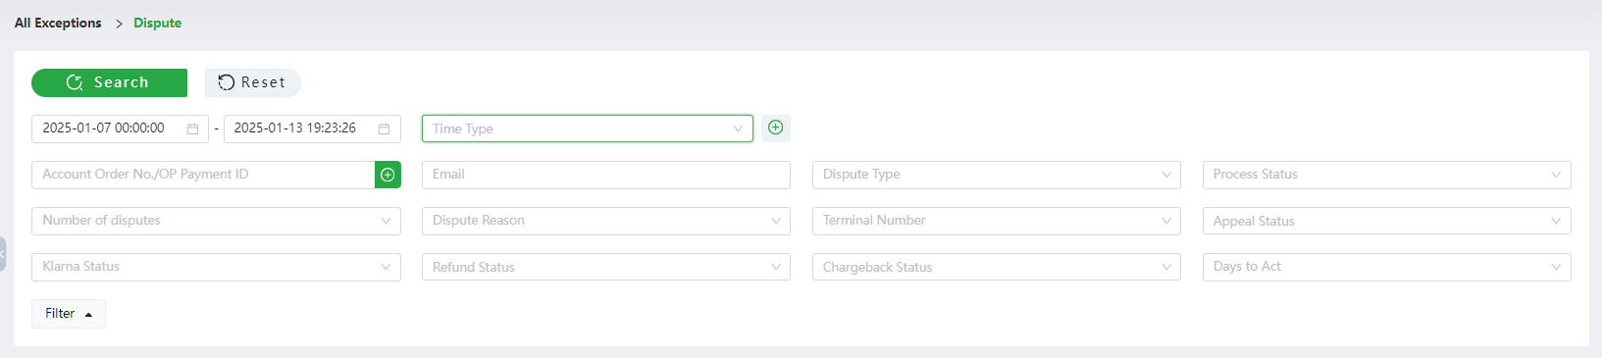Click the Reset button

(x=252, y=82)
